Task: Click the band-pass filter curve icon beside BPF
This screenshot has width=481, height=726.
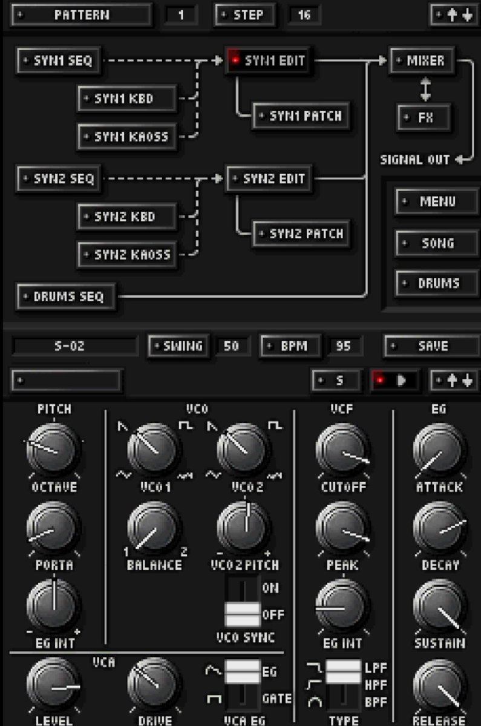Action: [315, 702]
